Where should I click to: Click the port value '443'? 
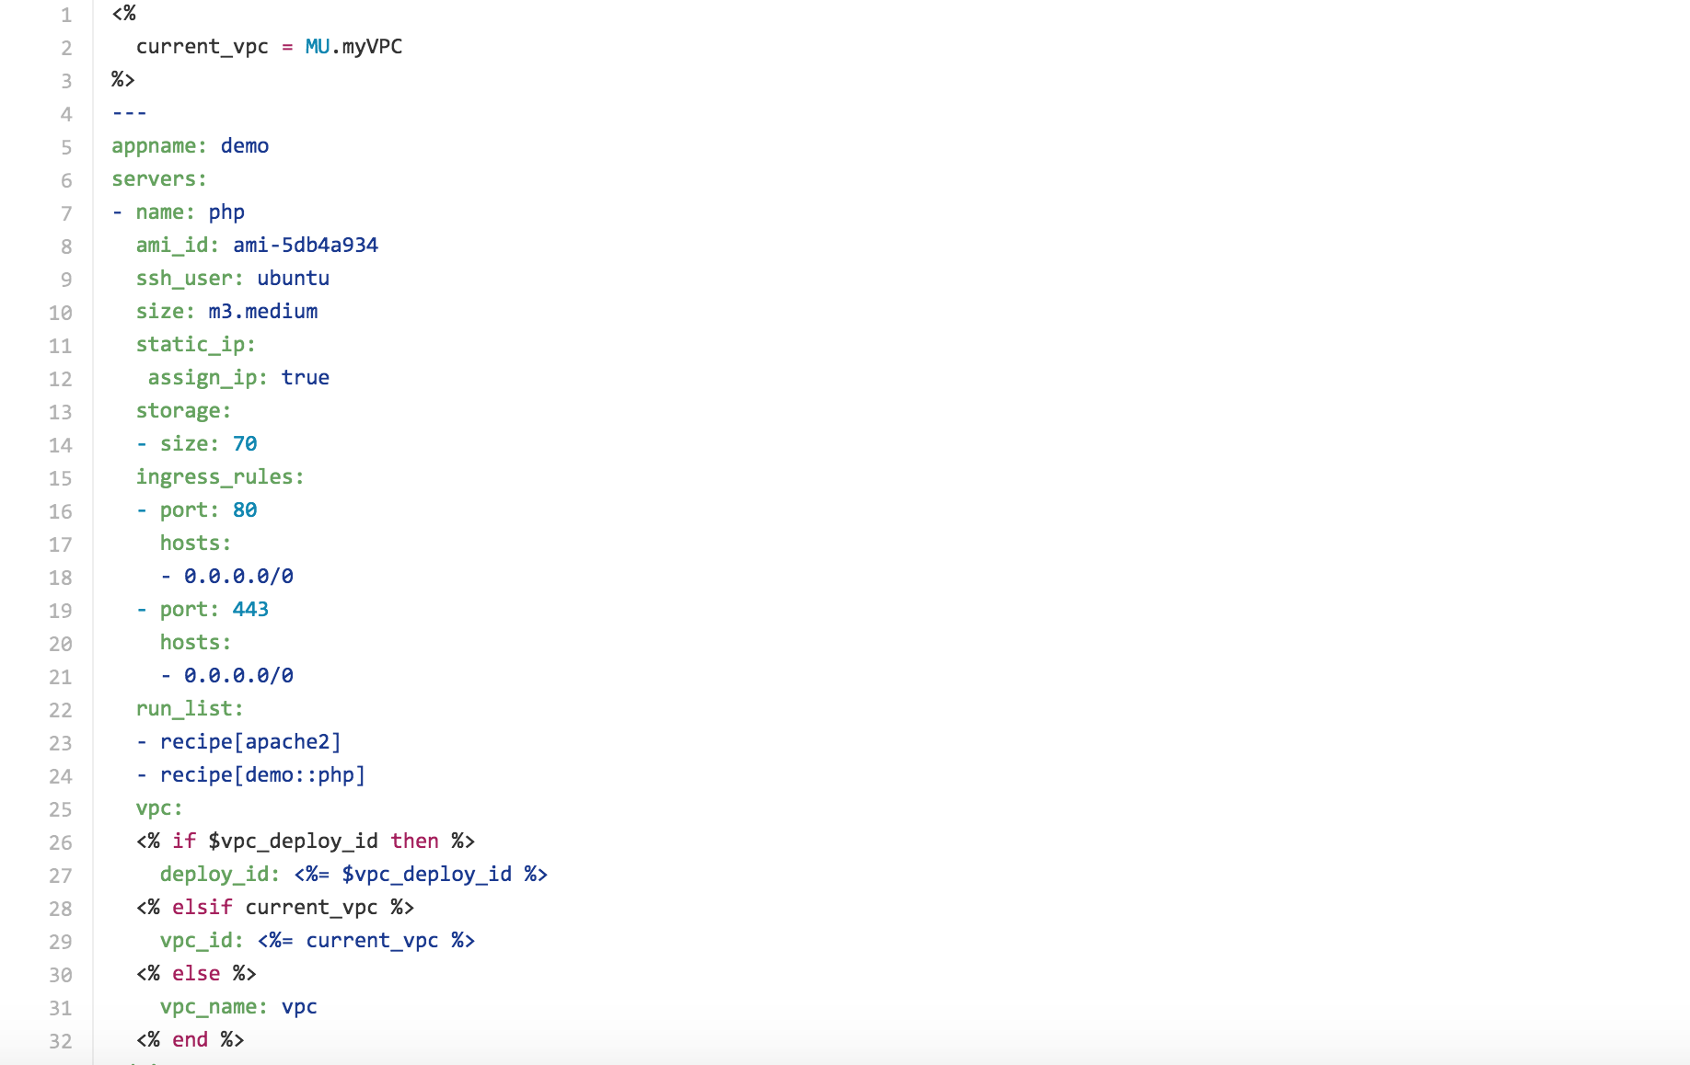(250, 610)
